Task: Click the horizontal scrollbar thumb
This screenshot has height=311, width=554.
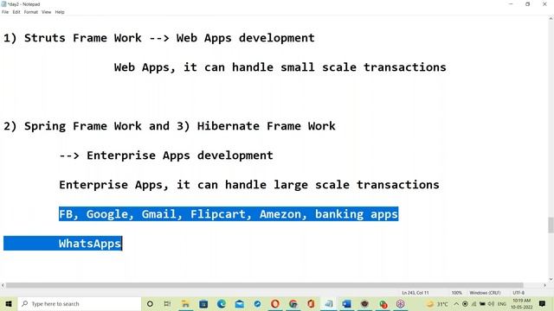Action: point(264,285)
